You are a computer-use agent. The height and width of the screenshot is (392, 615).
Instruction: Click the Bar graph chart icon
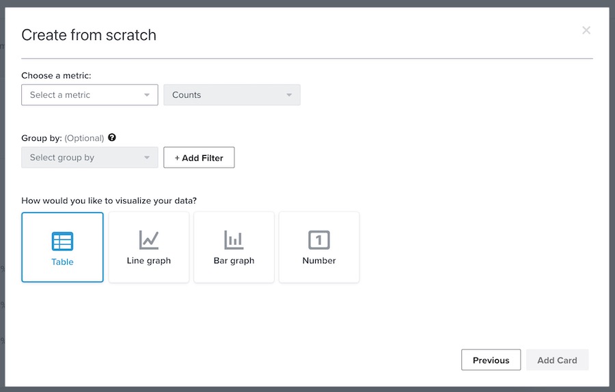[x=234, y=239]
